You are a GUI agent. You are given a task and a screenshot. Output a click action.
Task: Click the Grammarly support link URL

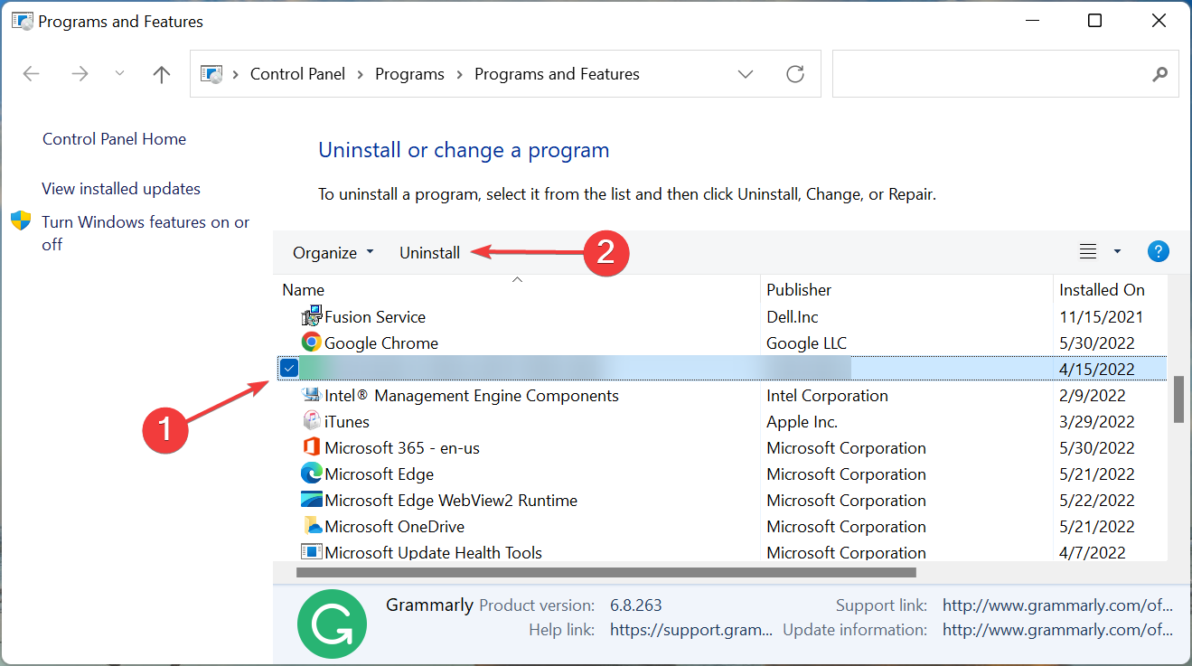click(1057, 605)
